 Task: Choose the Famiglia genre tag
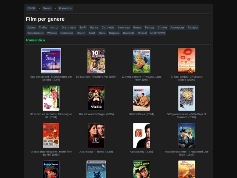193,28
